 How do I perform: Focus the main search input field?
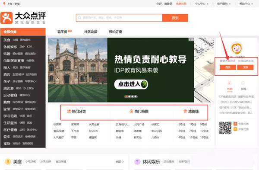(x=119, y=18)
